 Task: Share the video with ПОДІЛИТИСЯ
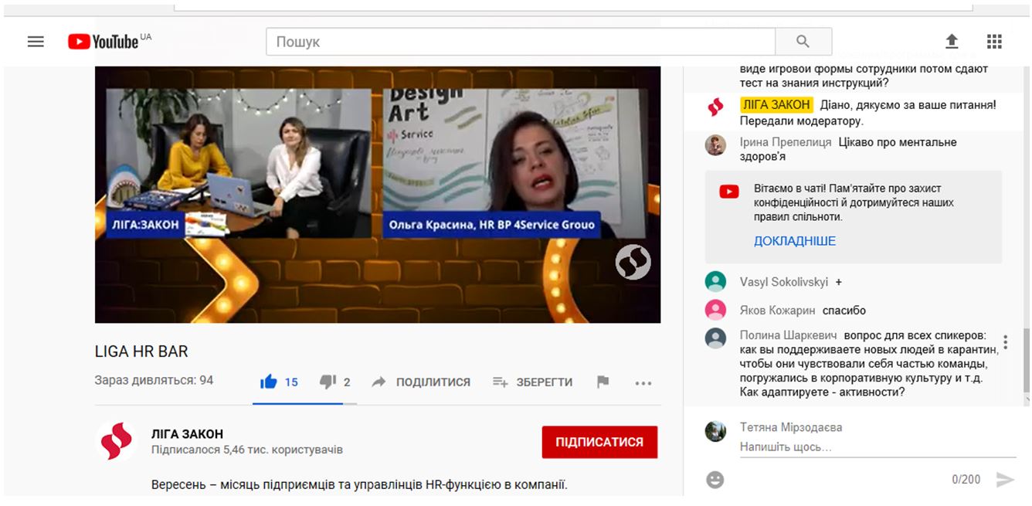pyautogui.click(x=421, y=382)
